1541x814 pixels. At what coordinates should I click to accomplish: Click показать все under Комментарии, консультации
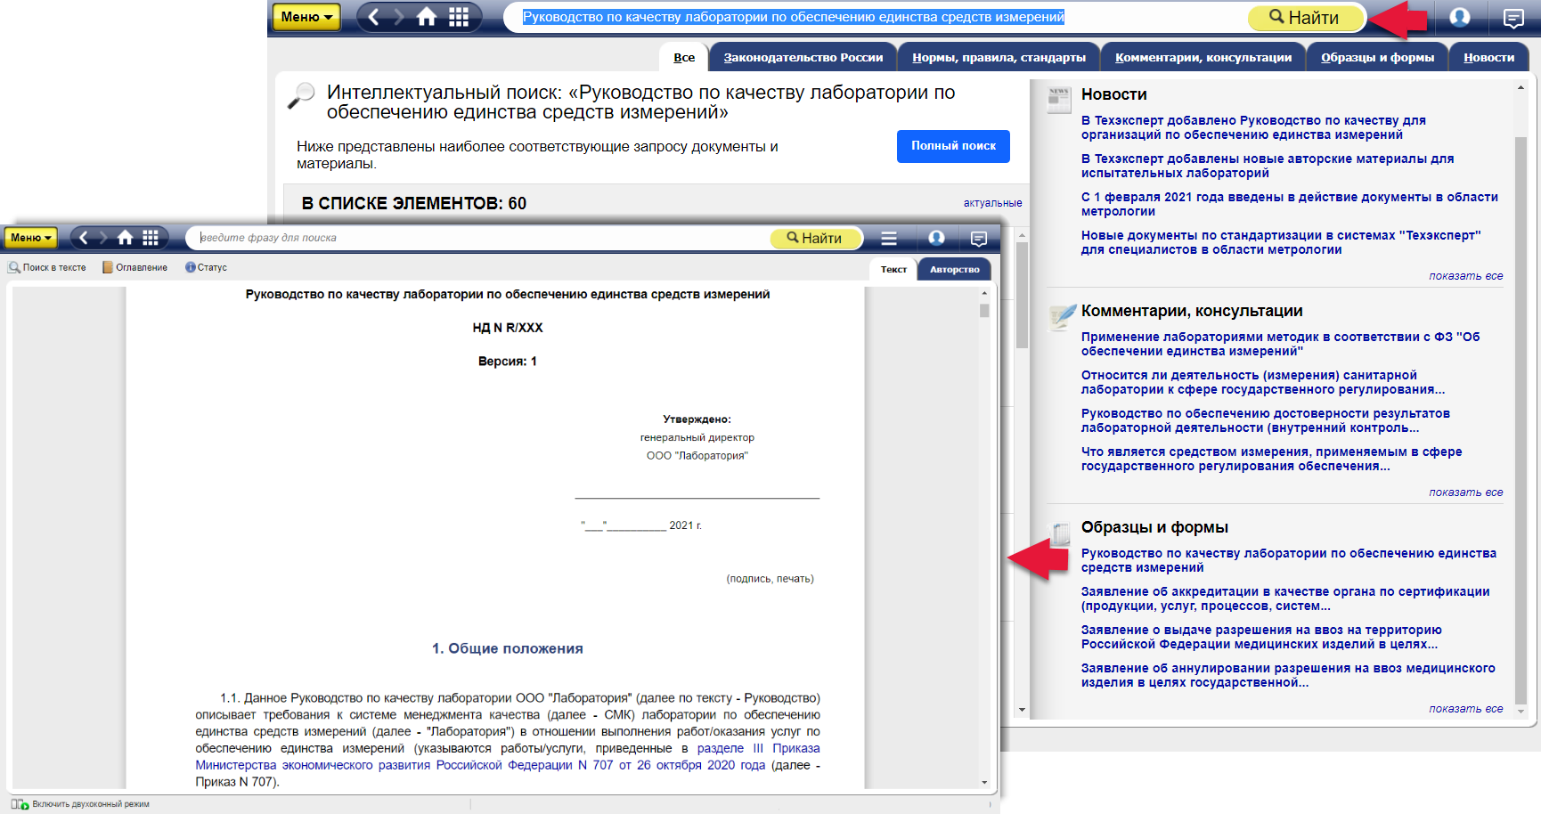point(1465,492)
